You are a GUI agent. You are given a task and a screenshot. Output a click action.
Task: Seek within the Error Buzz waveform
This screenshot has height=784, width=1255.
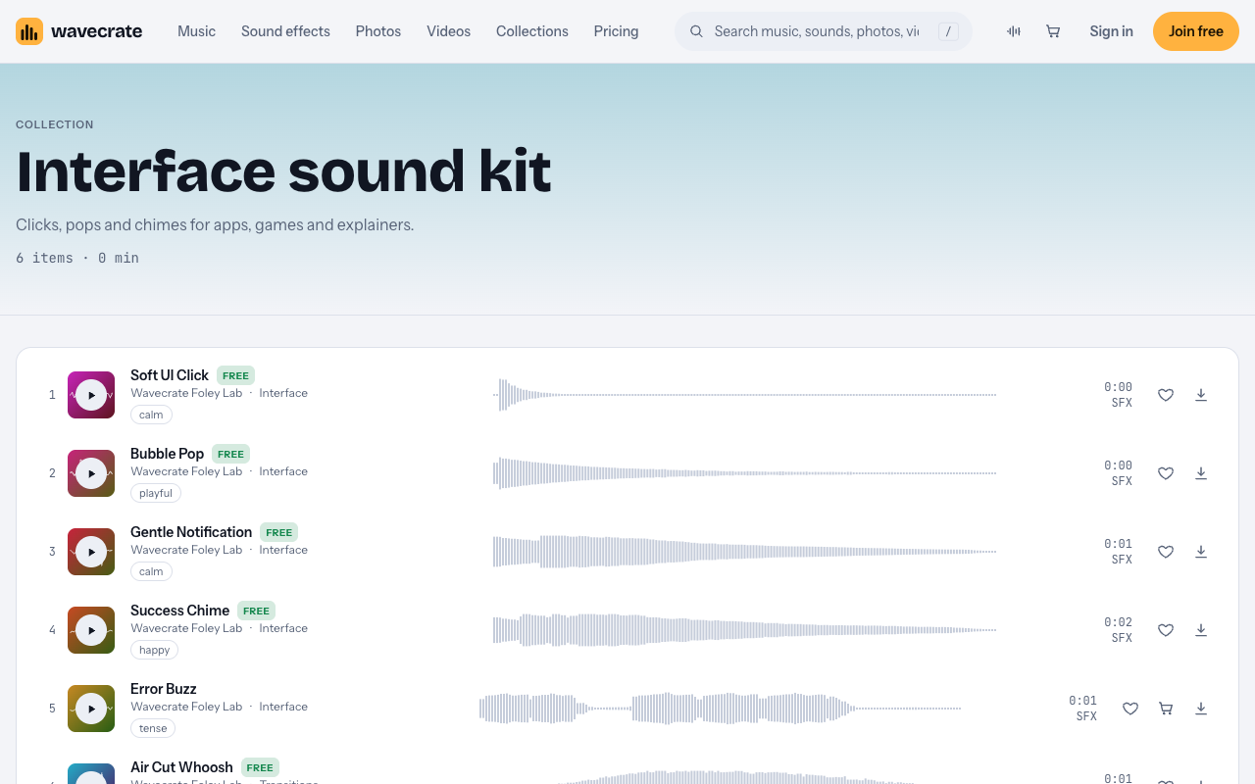click(720, 709)
